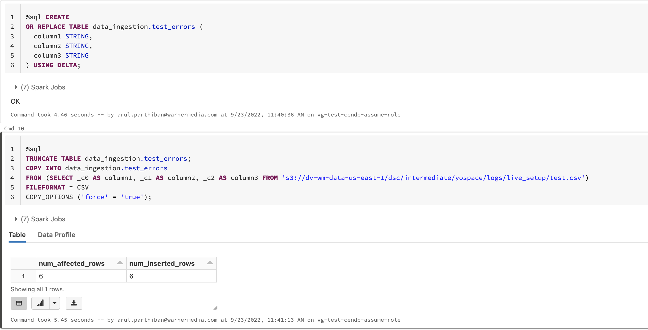Image resolution: width=648 pixels, height=330 pixels.
Task: Select row 1 index cell
Action: click(23, 276)
